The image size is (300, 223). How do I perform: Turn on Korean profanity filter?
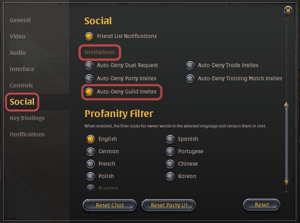click(170, 176)
